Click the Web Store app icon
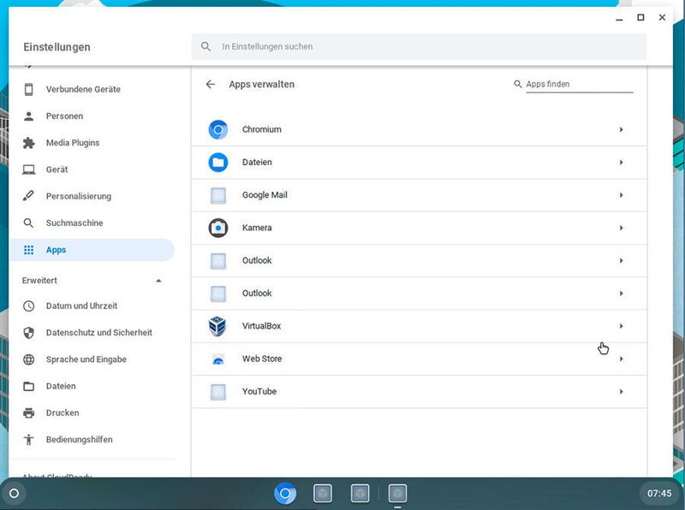 (x=218, y=359)
